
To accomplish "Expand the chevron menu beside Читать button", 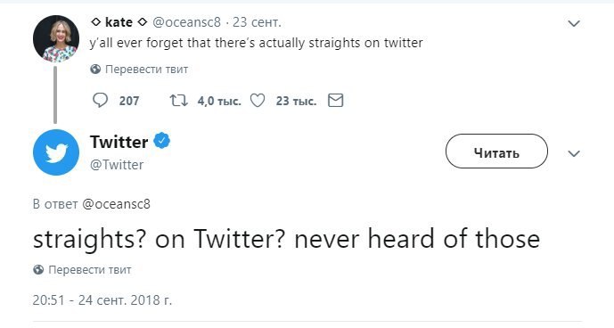I will 574,153.
